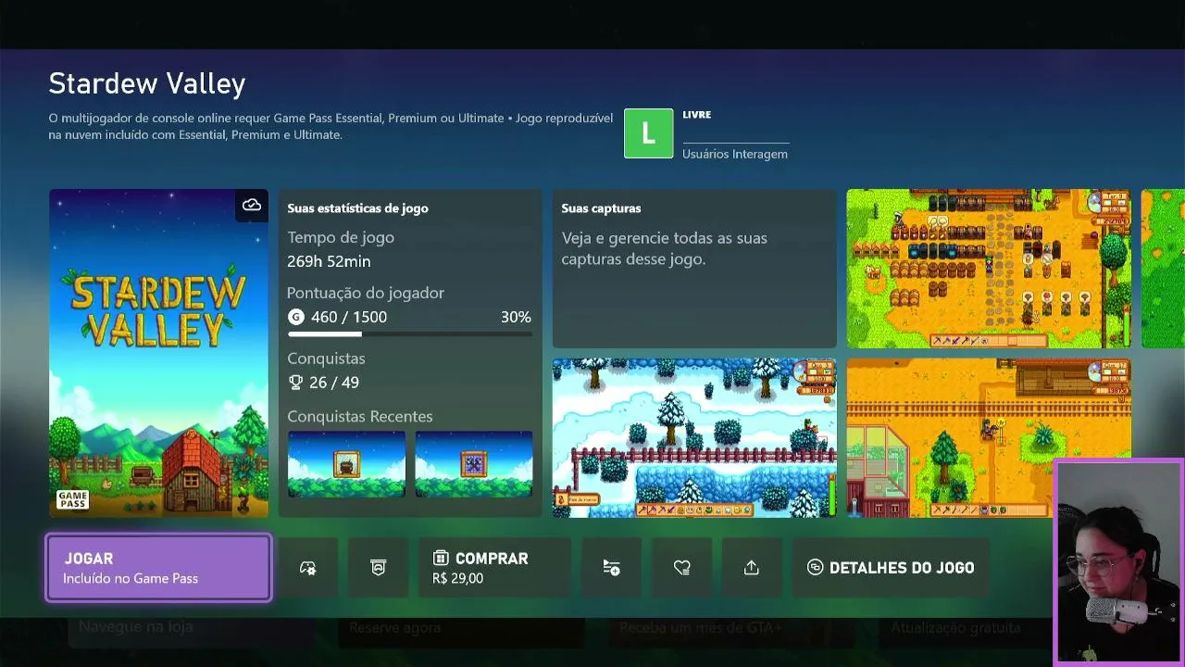Open the first recent achievement thumbnail
The width and height of the screenshot is (1185, 667).
346,464
